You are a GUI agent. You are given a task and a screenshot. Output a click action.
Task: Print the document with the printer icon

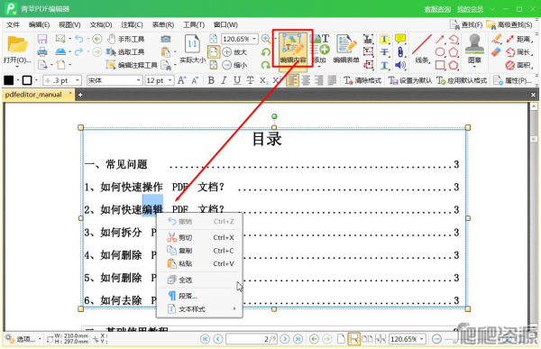(x=42, y=51)
